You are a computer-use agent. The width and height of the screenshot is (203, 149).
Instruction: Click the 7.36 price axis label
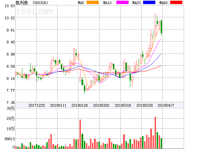(10, 103)
